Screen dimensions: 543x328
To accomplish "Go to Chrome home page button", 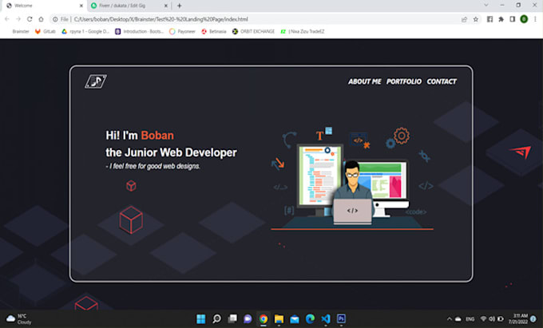I will [41, 19].
